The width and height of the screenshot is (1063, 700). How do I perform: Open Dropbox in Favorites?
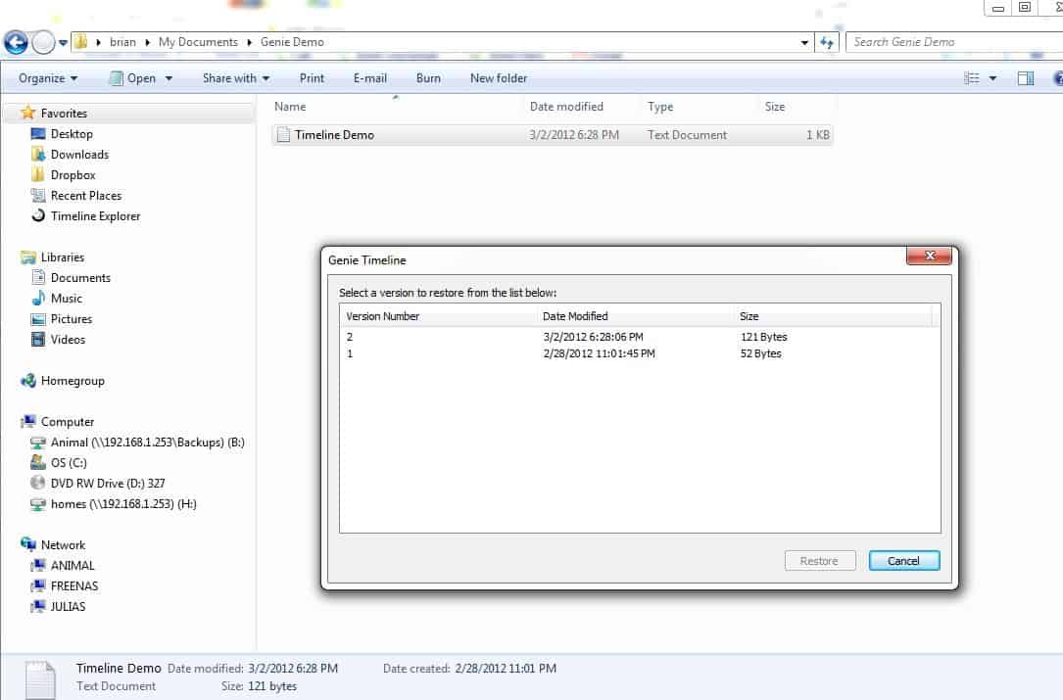pyautogui.click(x=72, y=175)
